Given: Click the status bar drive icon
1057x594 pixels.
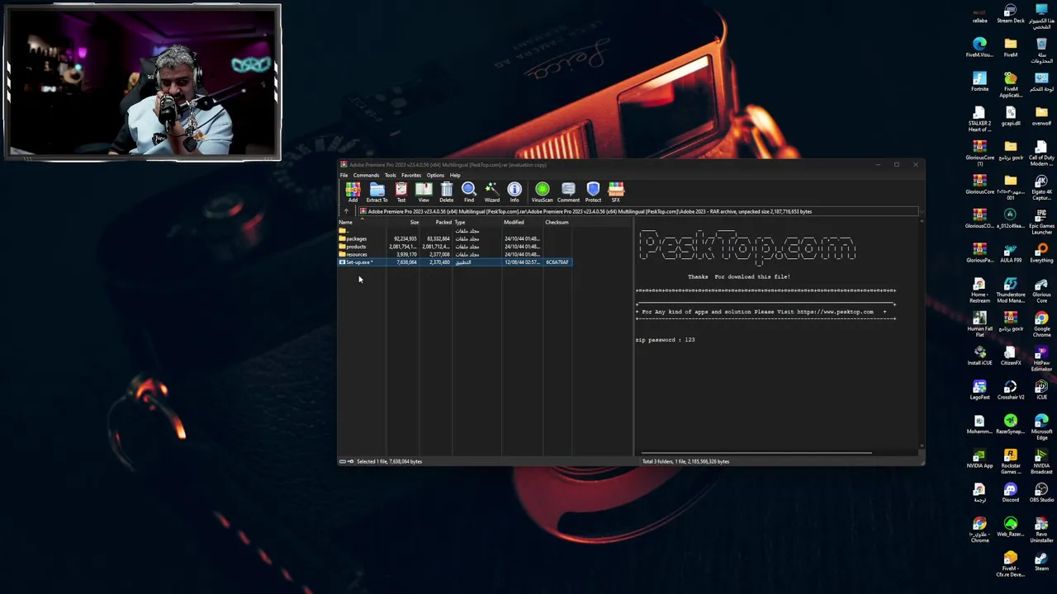Looking at the screenshot, I should [343, 461].
